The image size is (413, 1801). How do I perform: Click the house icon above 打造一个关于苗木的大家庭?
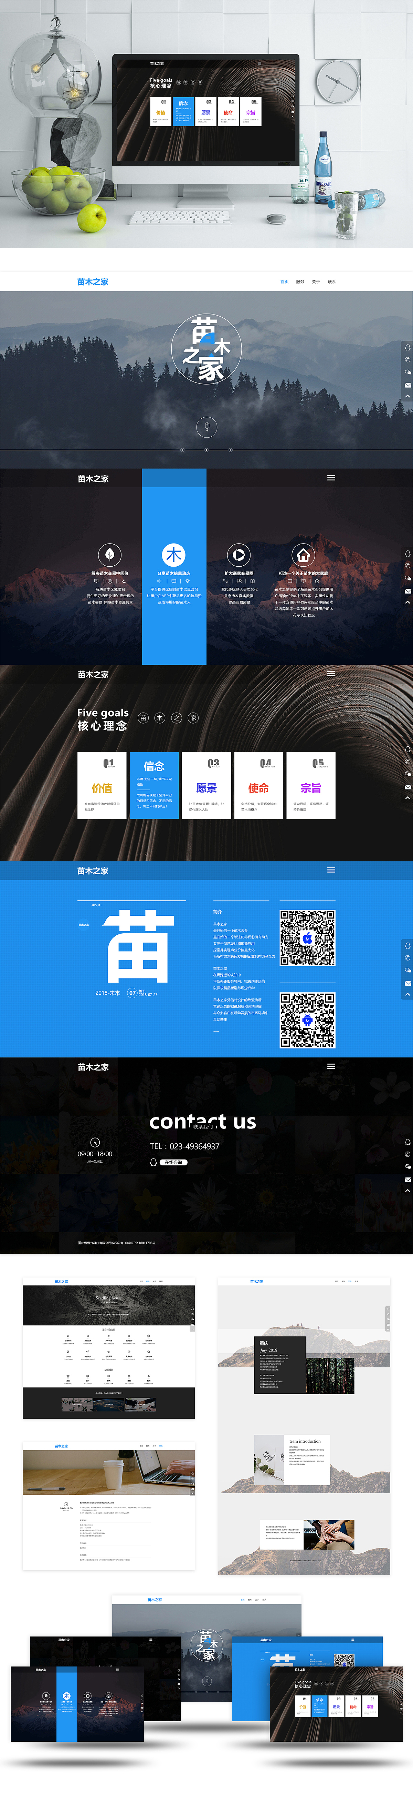point(304,555)
